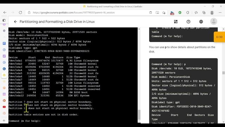Viewport: 225px width, 127px height.
Task: Click terminal line 'Disklabel type: gpt'
Action: [23, 48]
